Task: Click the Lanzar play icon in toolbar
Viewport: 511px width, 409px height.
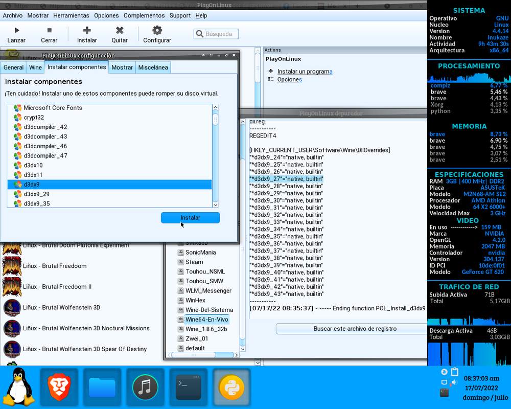Action: [x=17, y=30]
